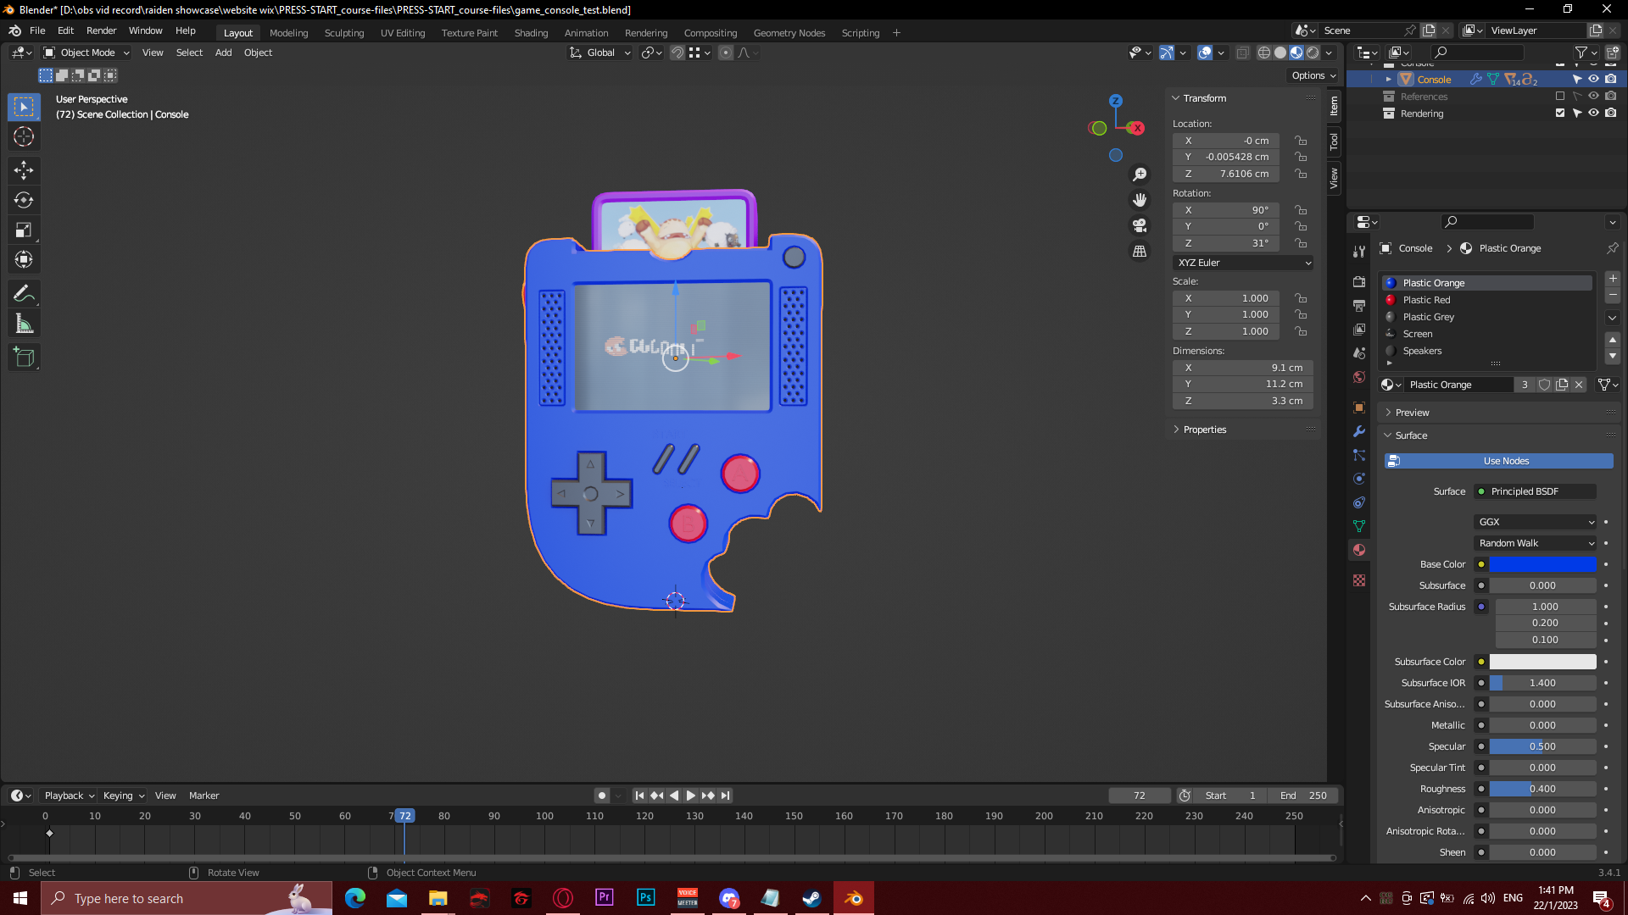1628x915 pixels.
Task: Open Steam from the Windows taskbar
Action: click(x=811, y=898)
